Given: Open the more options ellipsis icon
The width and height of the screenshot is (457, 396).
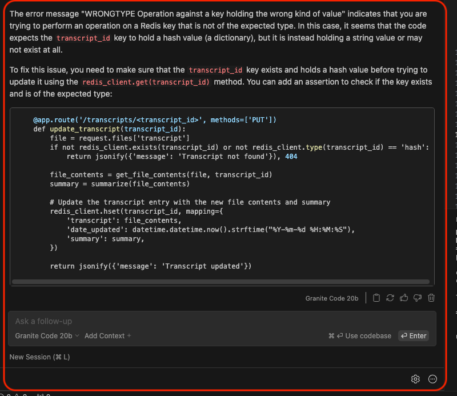Looking at the screenshot, I should click(x=432, y=379).
